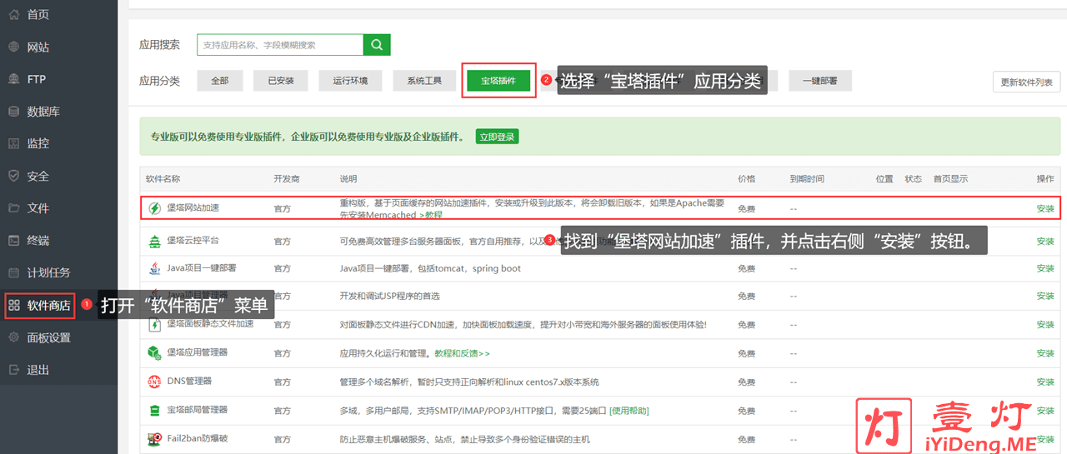
Task: Click the 宝塔邮局管理器 plugin icon
Action: pyautogui.click(x=154, y=410)
